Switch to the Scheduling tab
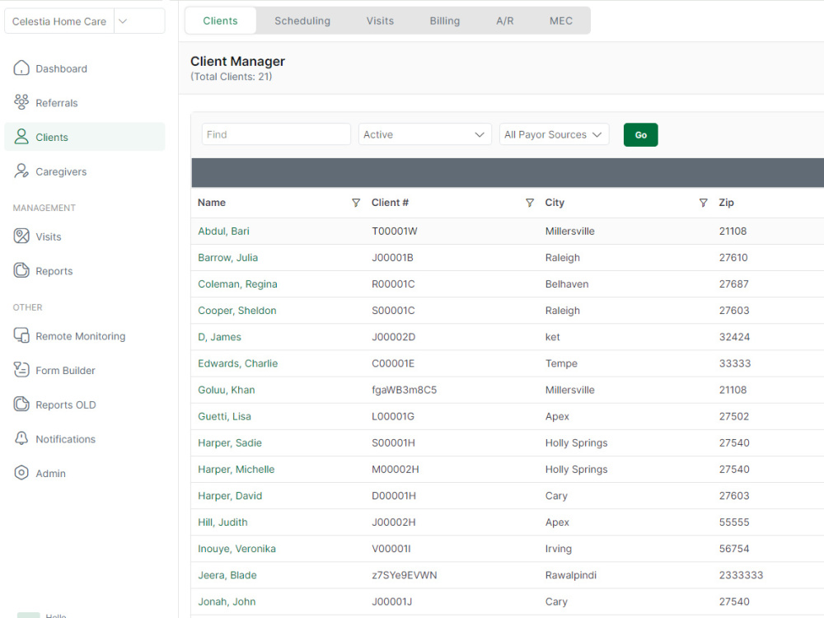 [x=302, y=21]
